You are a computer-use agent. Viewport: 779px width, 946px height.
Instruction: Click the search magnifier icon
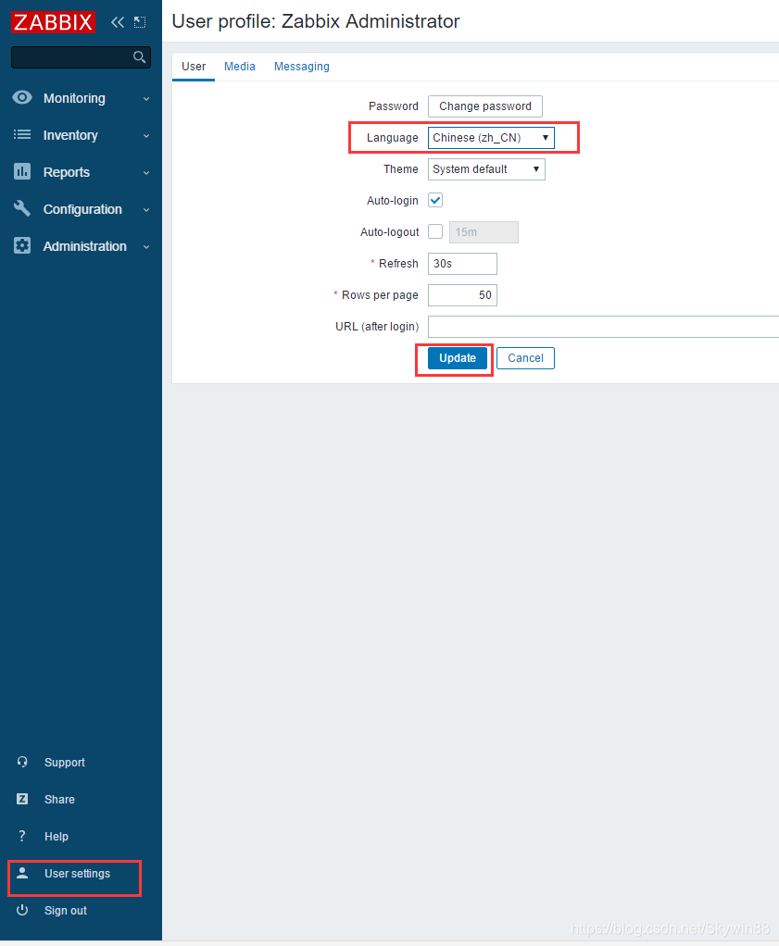(x=139, y=56)
